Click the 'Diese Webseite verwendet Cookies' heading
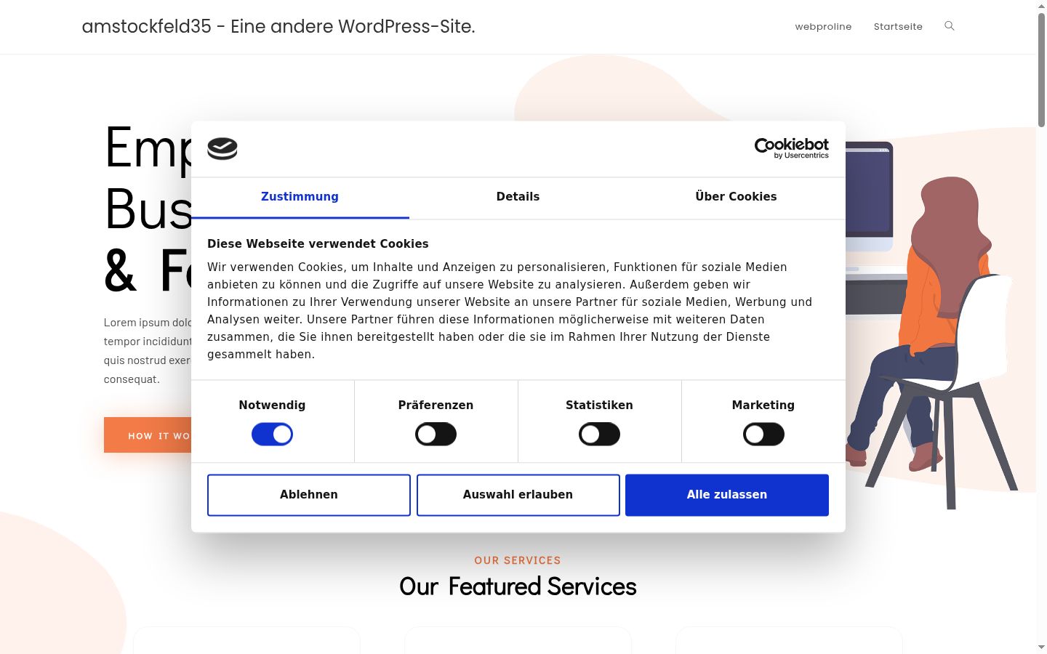This screenshot has width=1047, height=654. click(x=318, y=244)
